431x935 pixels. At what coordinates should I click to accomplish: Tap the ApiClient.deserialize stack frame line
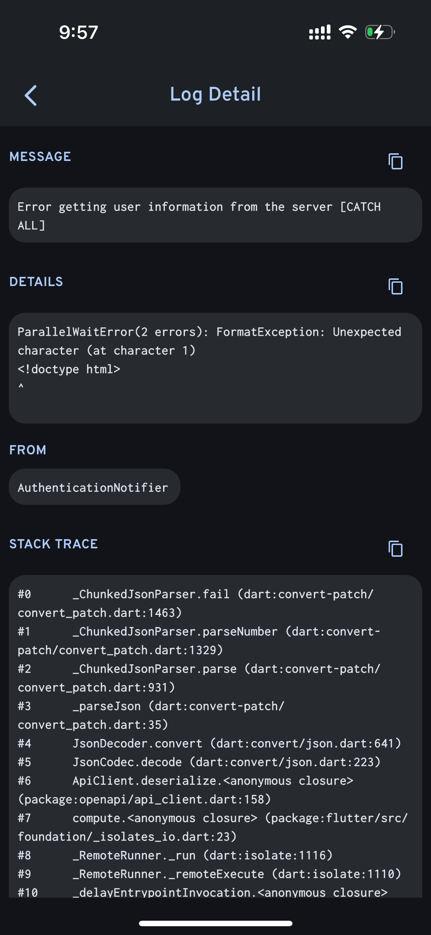click(x=213, y=781)
